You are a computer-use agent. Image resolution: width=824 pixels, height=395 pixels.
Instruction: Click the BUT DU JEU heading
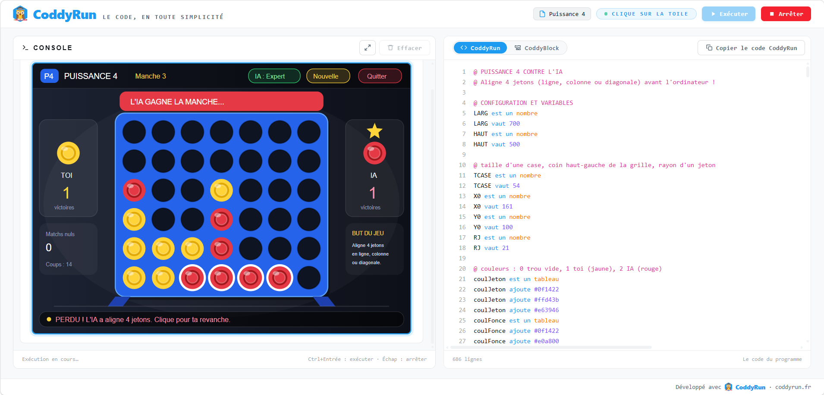[368, 233]
